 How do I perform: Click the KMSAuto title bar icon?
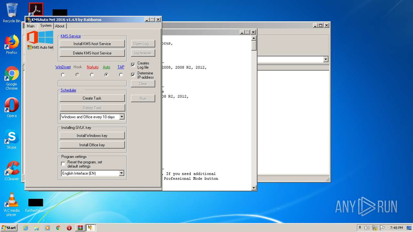pos(29,20)
